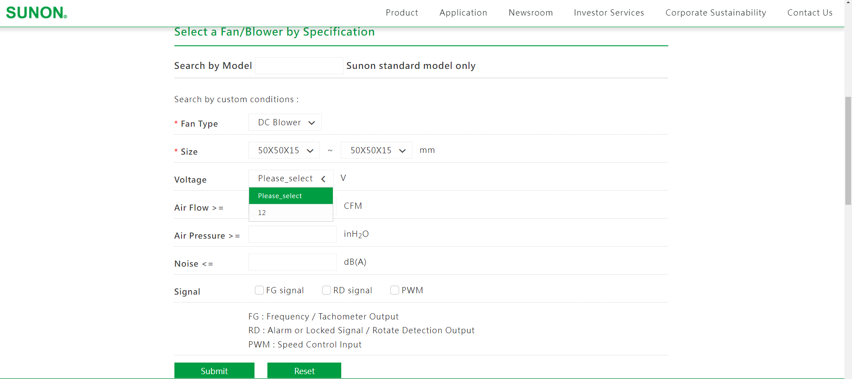Choose Please_select in Voltage list
Viewport: 852px width, 379px height.
point(291,195)
